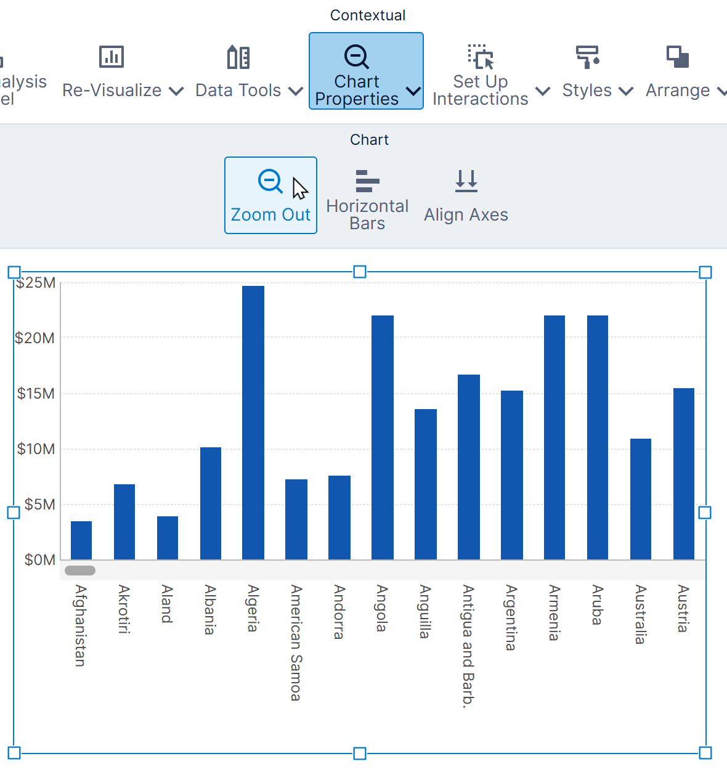Click the Zoom Out magnifier icon
The height and width of the screenshot is (772, 727).
pyautogui.click(x=270, y=181)
